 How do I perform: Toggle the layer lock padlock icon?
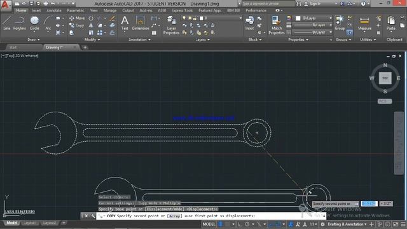click(x=195, y=18)
